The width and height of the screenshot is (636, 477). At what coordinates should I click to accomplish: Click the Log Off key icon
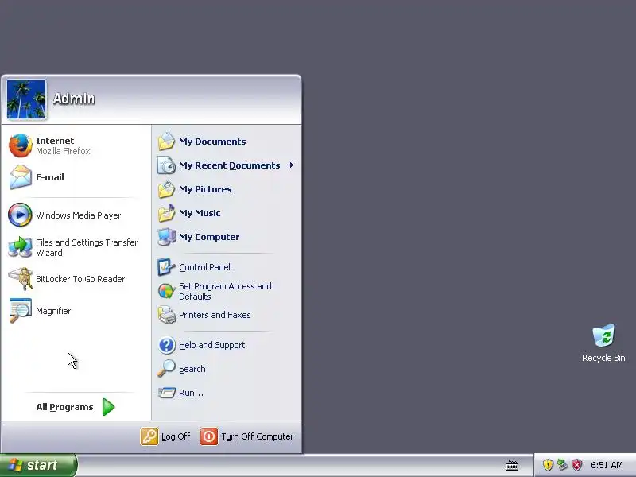(x=149, y=436)
